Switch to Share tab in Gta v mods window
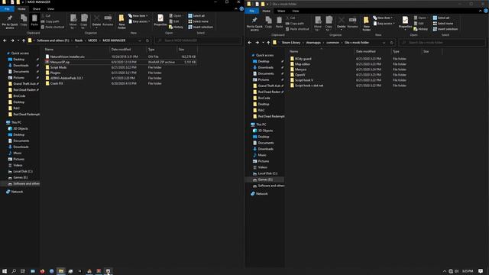 pos(281,11)
